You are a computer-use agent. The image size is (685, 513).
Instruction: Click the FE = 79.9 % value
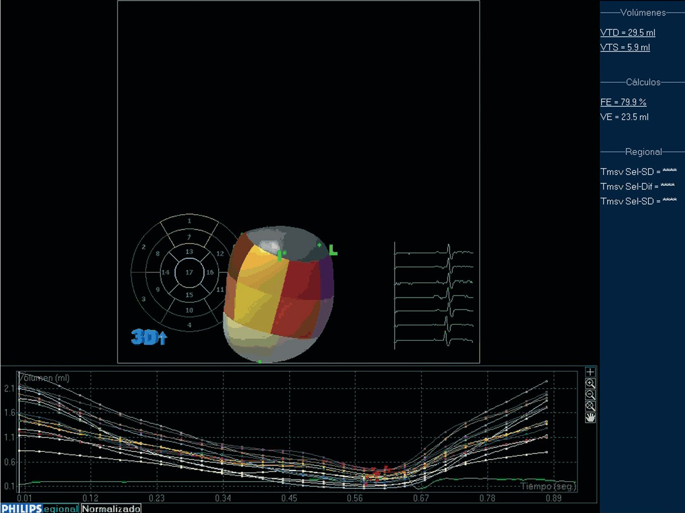click(623, 102)
